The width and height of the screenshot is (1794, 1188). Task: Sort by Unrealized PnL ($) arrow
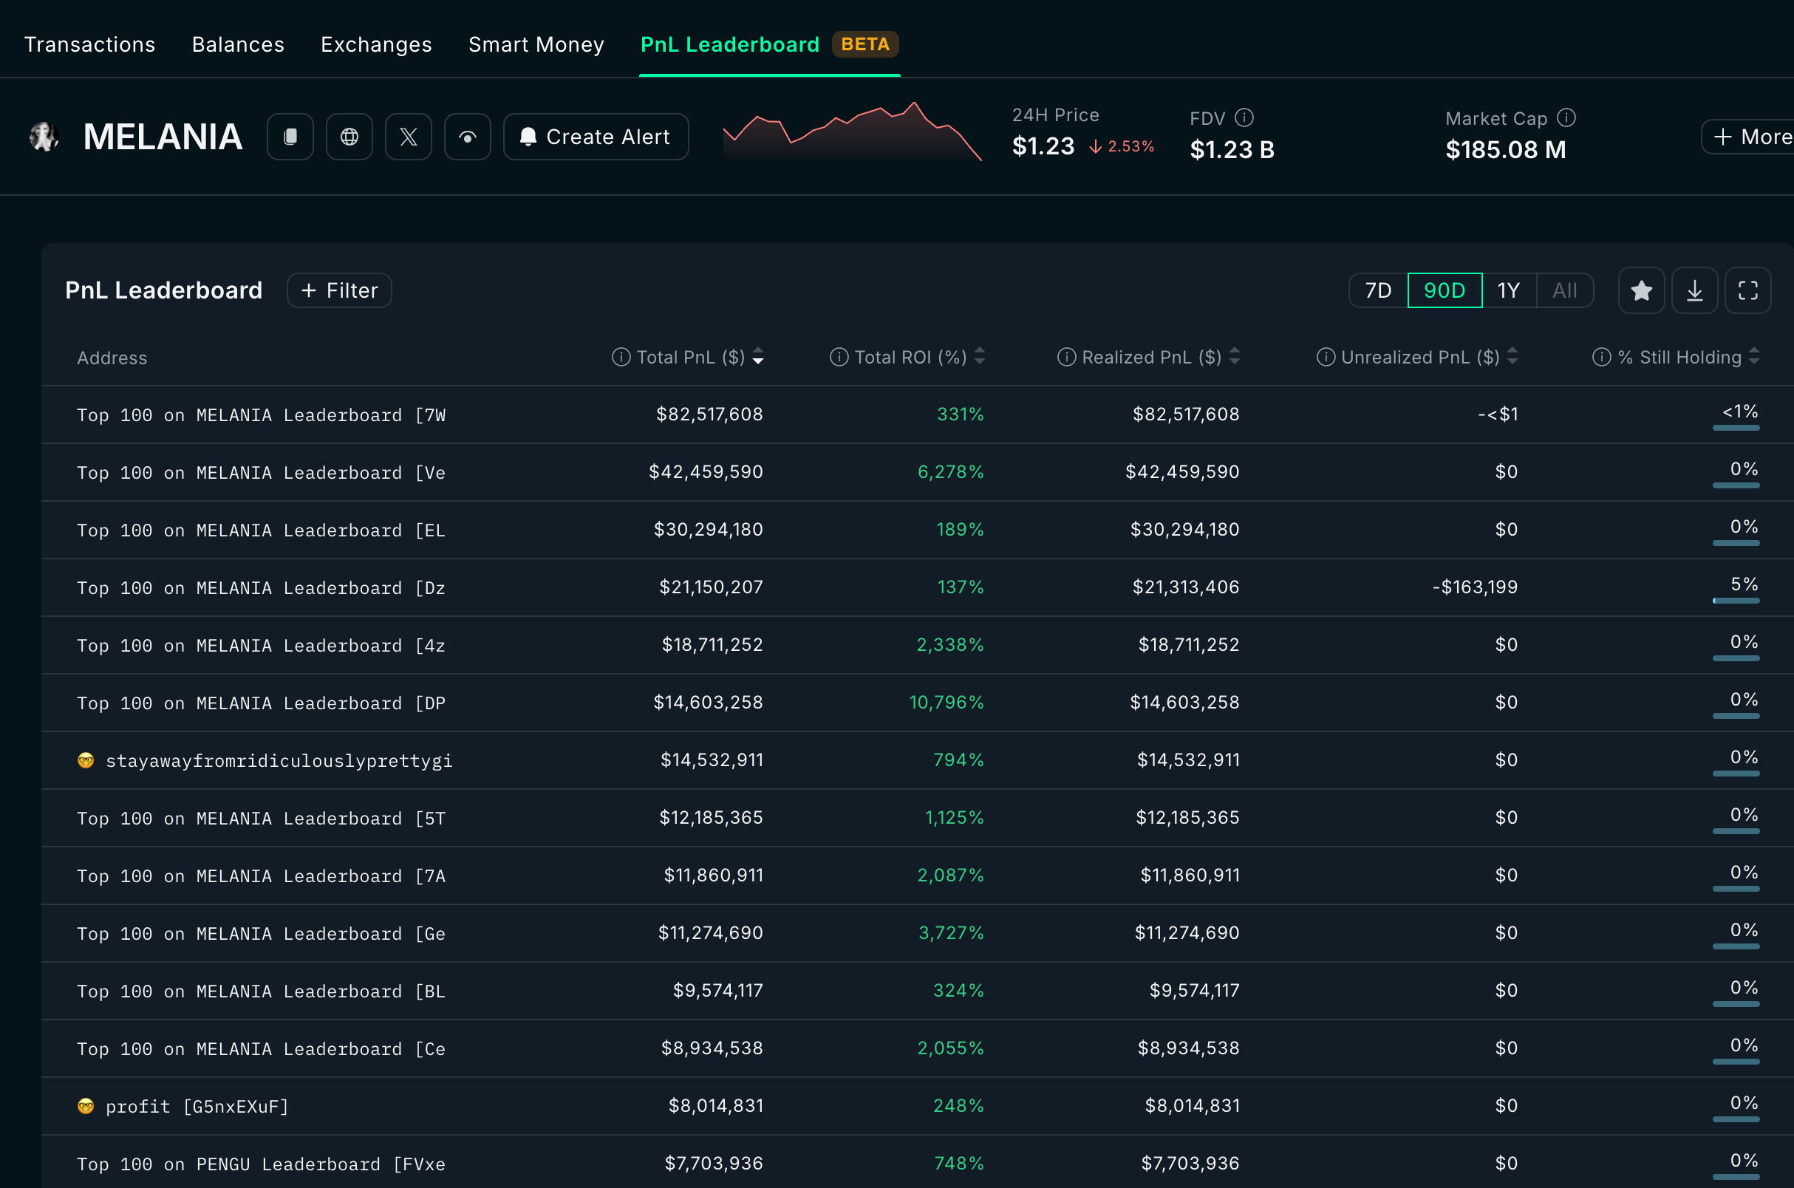click(1512, 356)
